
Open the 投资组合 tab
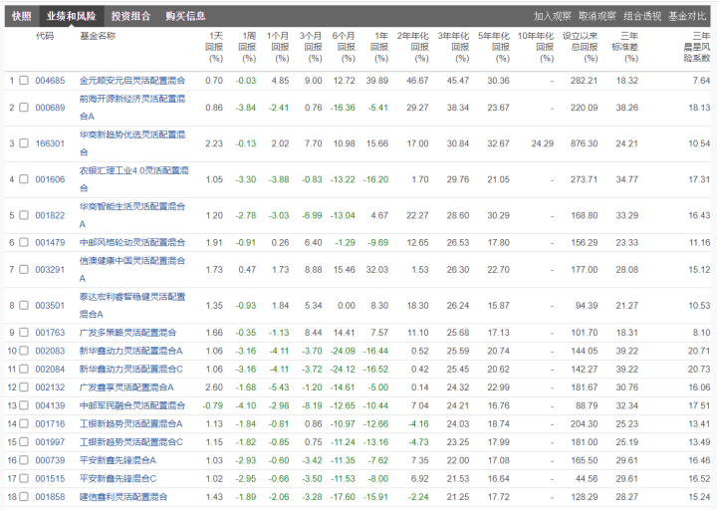tap(130, 17)
